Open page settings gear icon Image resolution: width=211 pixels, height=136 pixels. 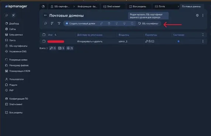pyautogui.click(x=197, y=15)
